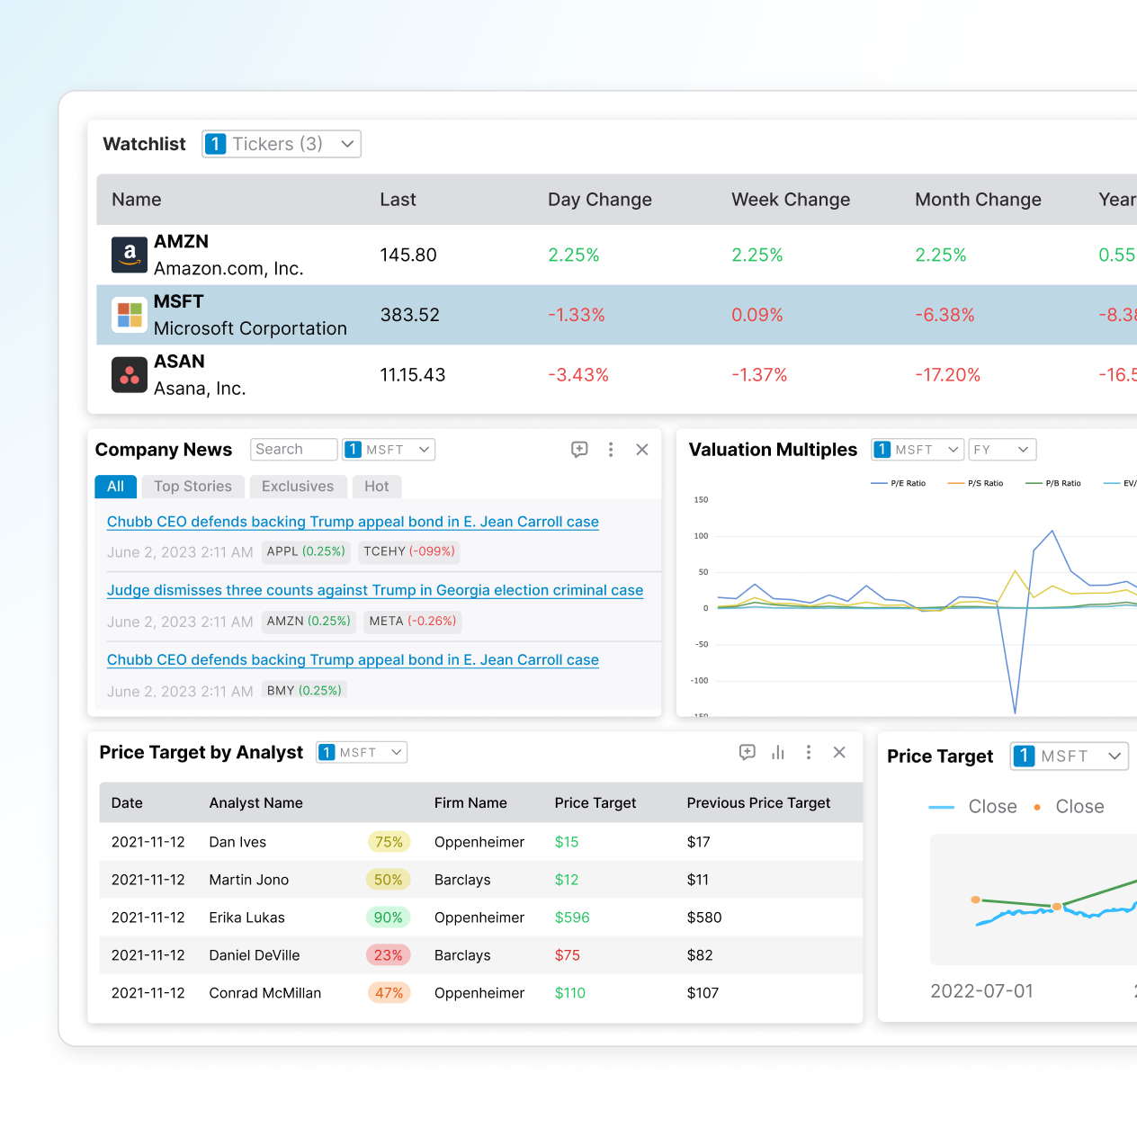Click the TCEHY (-099%) ticker tag
Image resolution: width=1137 pixels, height=1137 pixels.
click(x=409, y=551)
